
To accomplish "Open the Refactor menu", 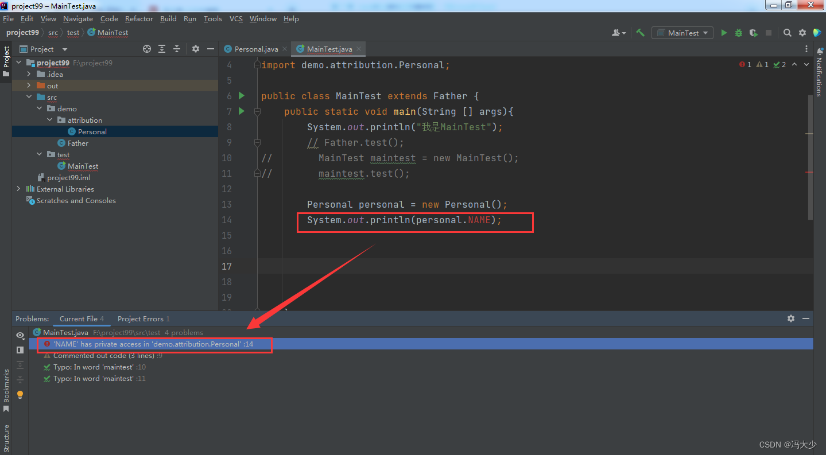I will click(x=139, y=18).
